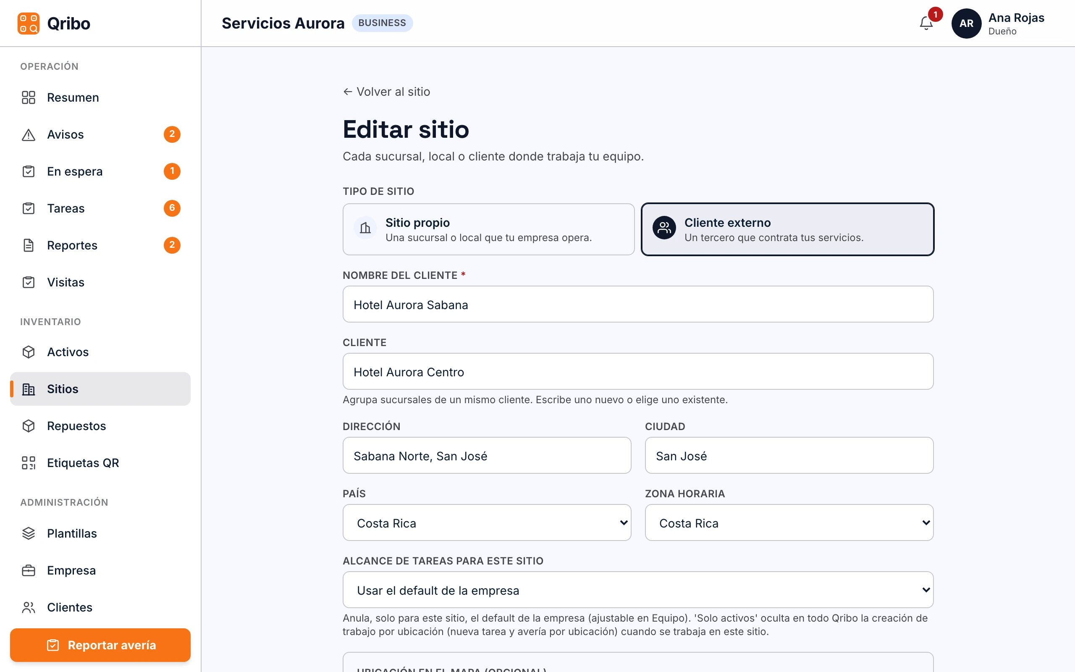The image size is (1075, 672).
Task: Open Etiquetas QR in the sidebar
Action: [100, 463]
